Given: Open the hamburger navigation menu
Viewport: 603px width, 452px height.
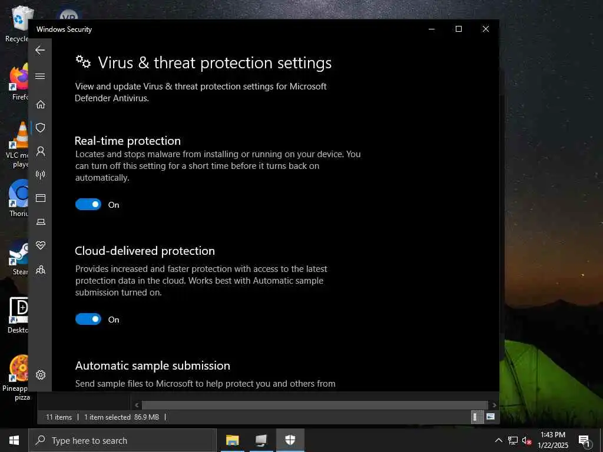Looking at the screenshot, I should point(40,76).
